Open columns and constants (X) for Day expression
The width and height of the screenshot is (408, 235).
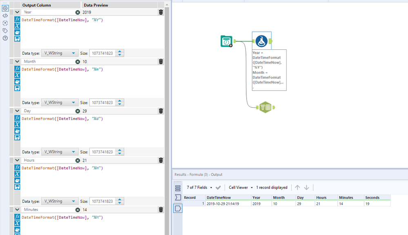tap(17, 124)
